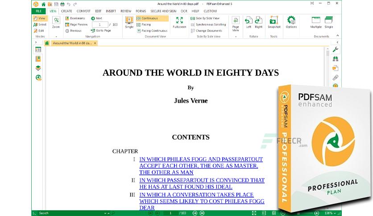
Task: Open the binoculars search icon in right sidebar
Action: tap(336, 59)
